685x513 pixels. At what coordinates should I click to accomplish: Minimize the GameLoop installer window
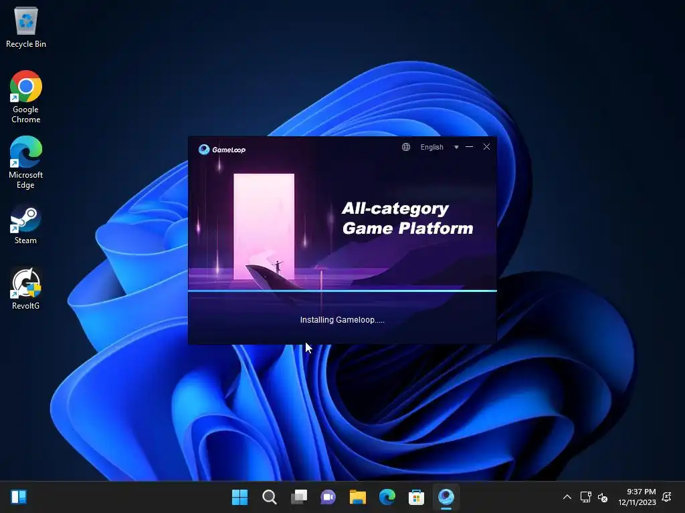pyautogui.click(x=470, y=147)
